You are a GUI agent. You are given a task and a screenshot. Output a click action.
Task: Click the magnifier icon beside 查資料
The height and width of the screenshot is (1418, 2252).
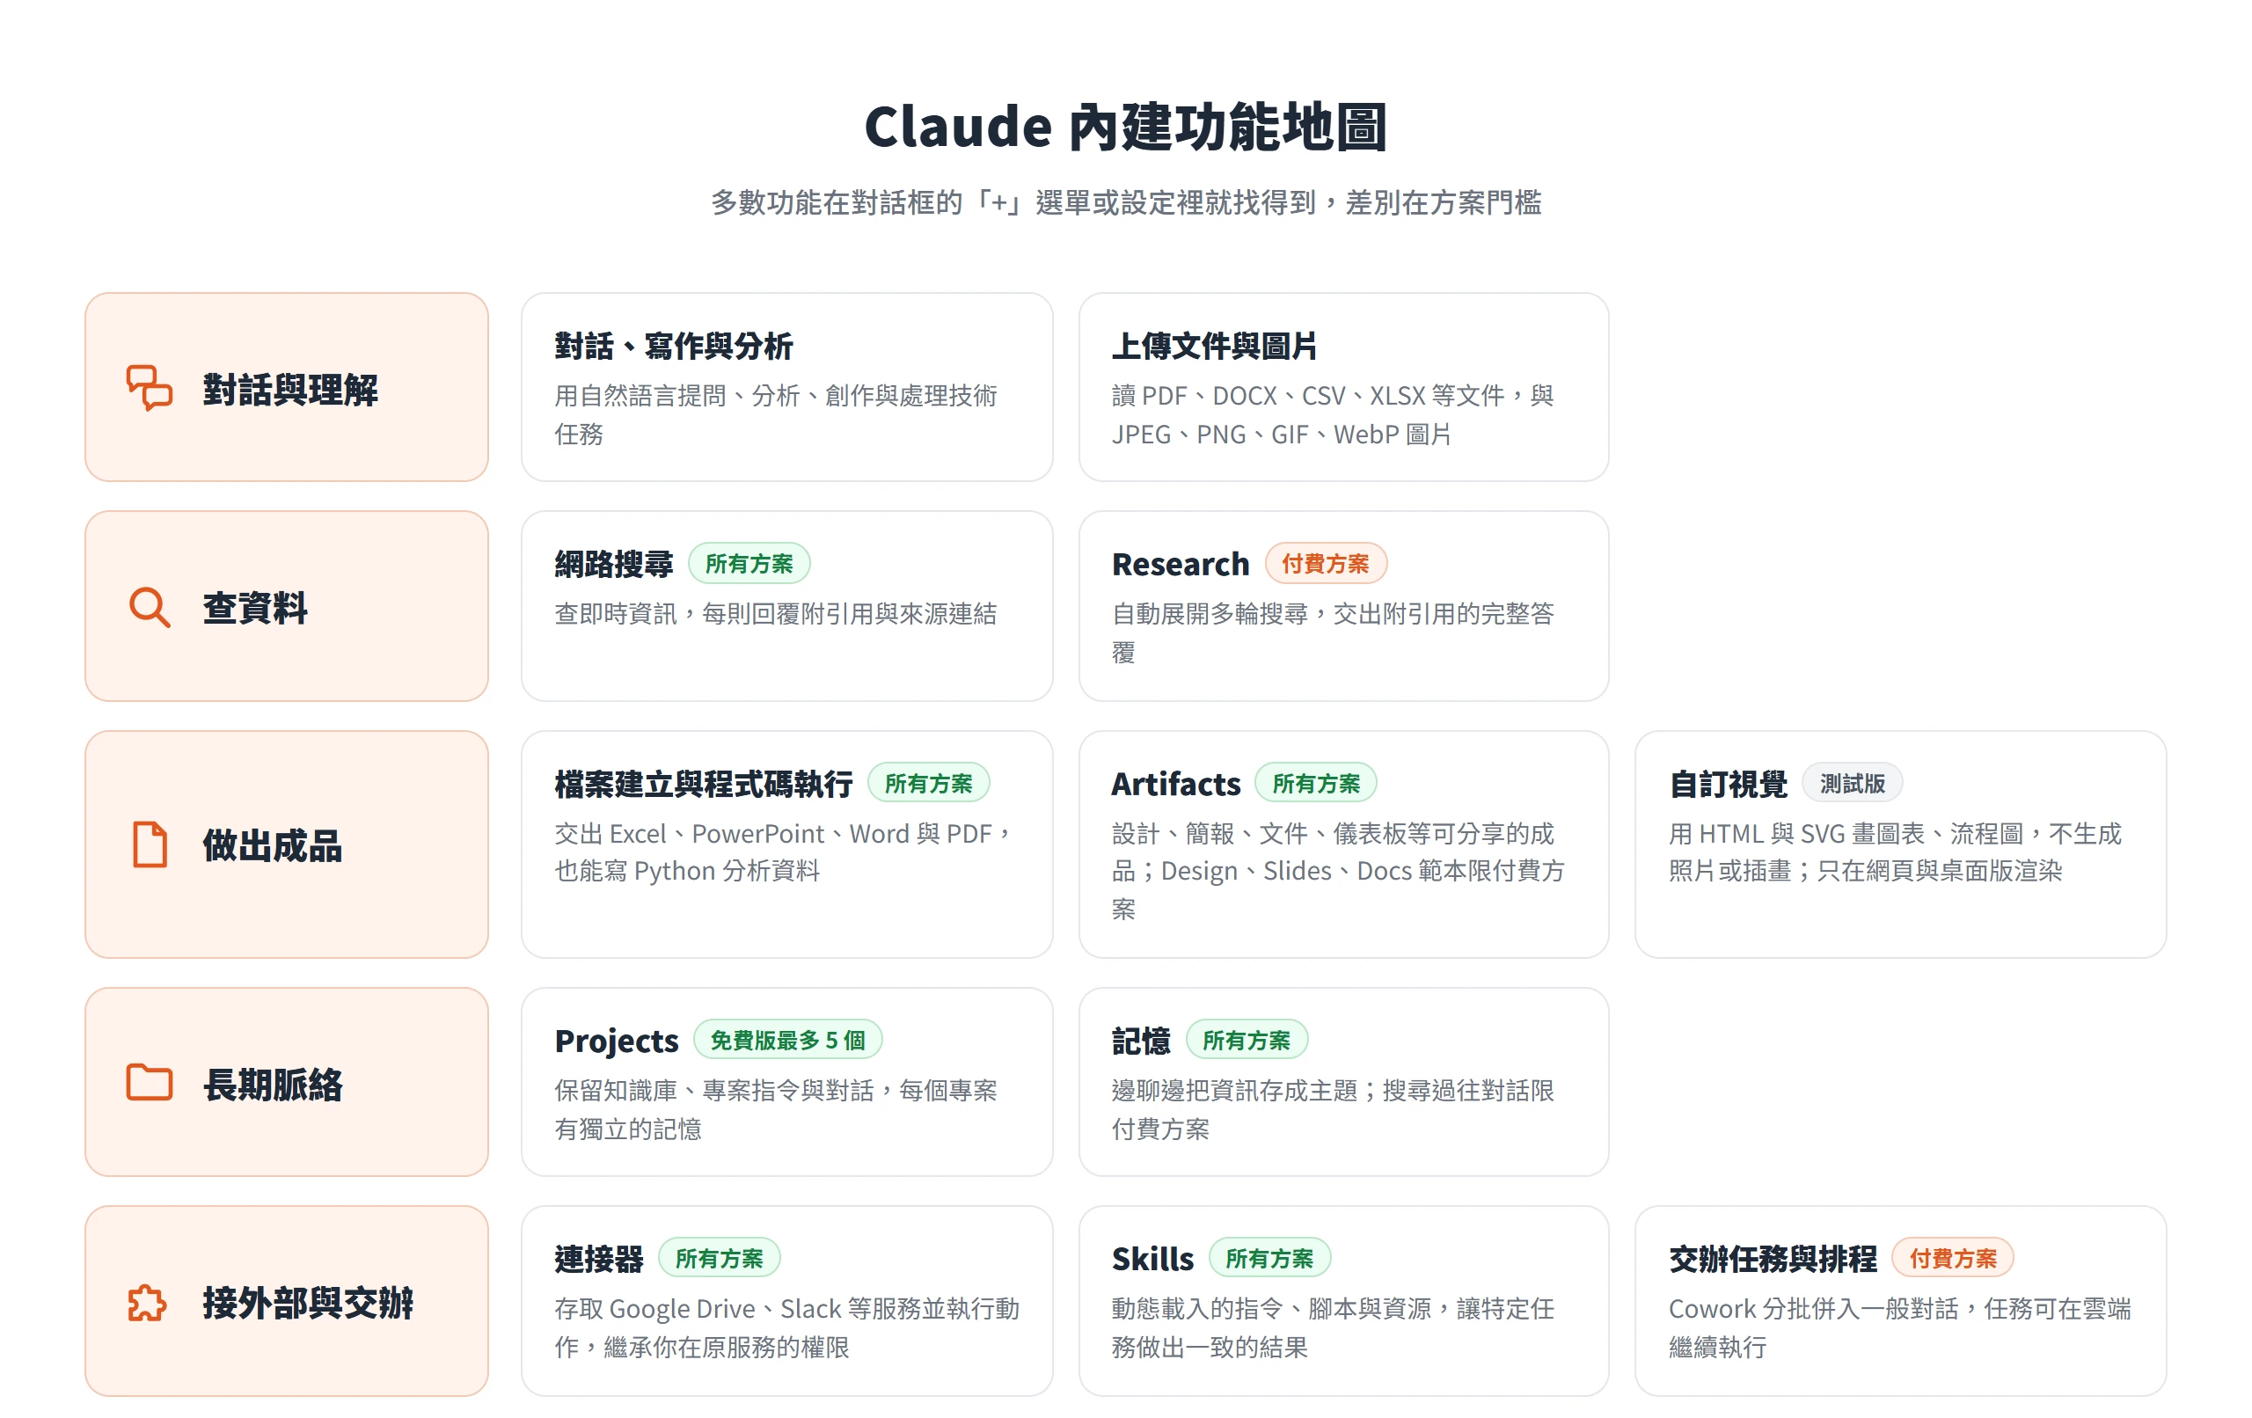point(150,607)
